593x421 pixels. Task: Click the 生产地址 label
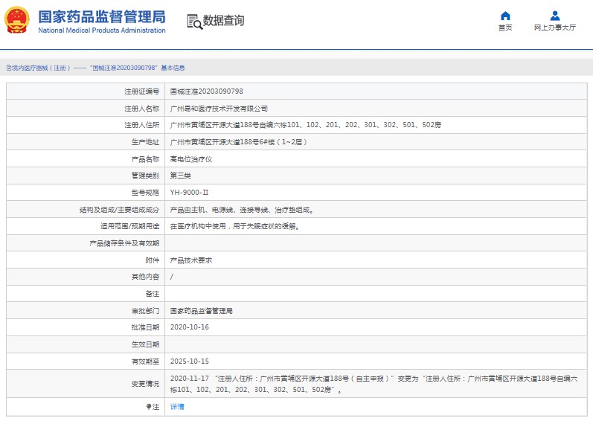pyautogui.click(x=145, y=142)
